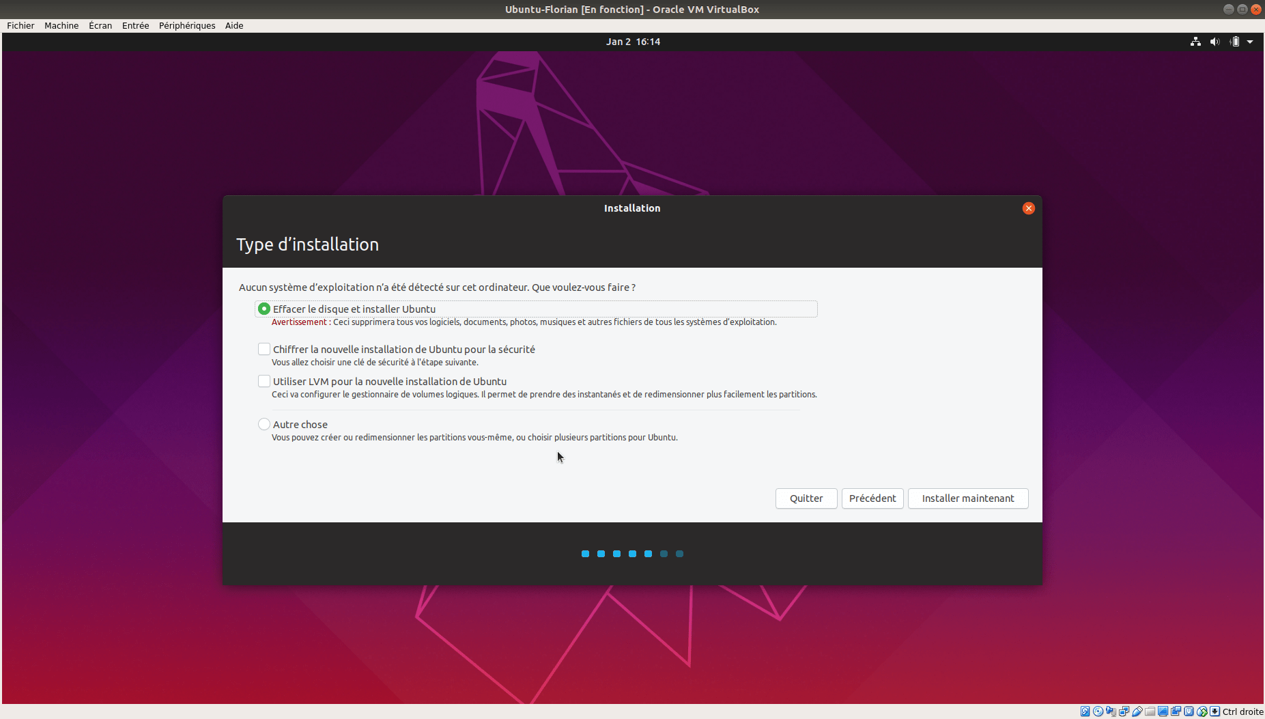The width and height of the screenshot is (1265, 719).
Task: Open the Périphériques menu
Action: pos(187,26)
